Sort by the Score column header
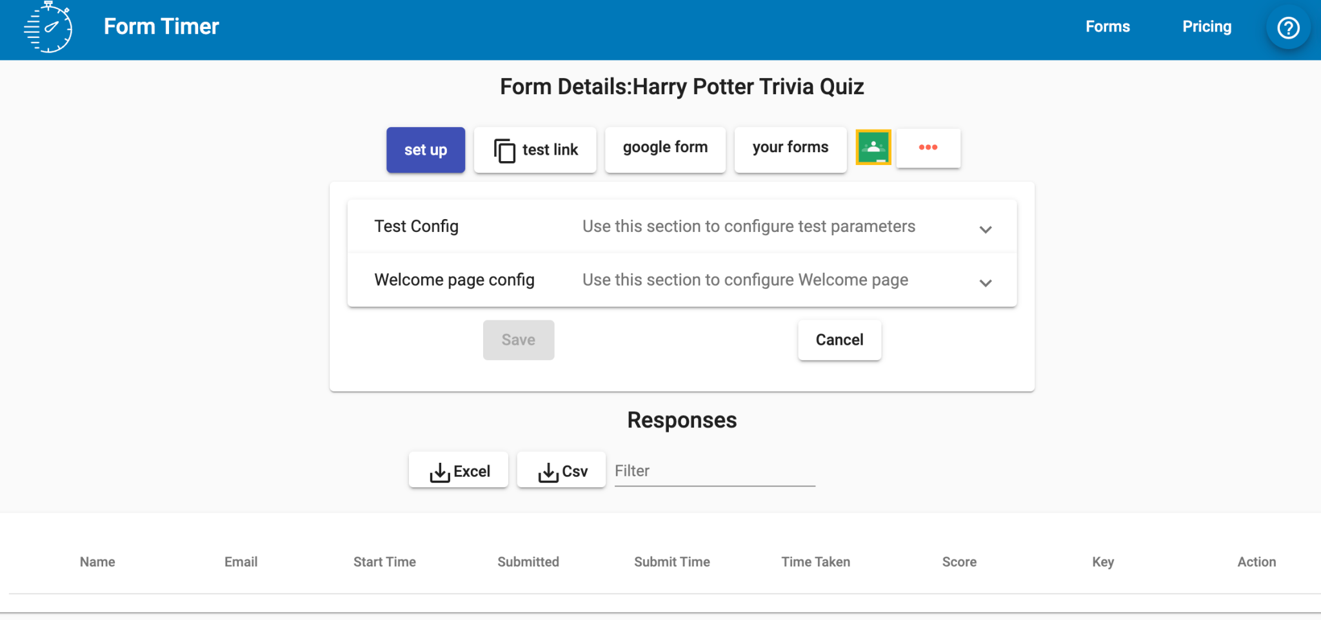This screenshot has width=1321, height=620. [959, 562]
